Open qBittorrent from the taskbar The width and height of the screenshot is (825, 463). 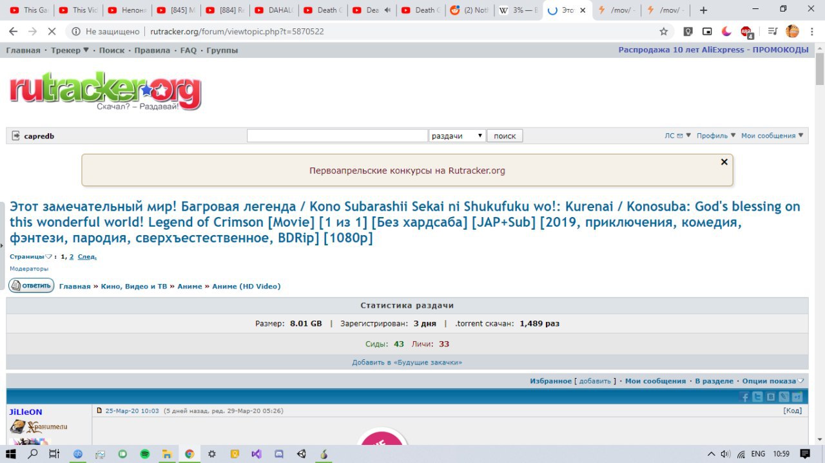click(79, 453)
